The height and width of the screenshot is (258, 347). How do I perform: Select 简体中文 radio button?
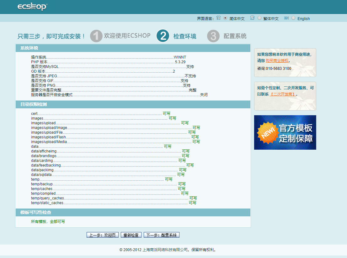(x=225, y=18)
